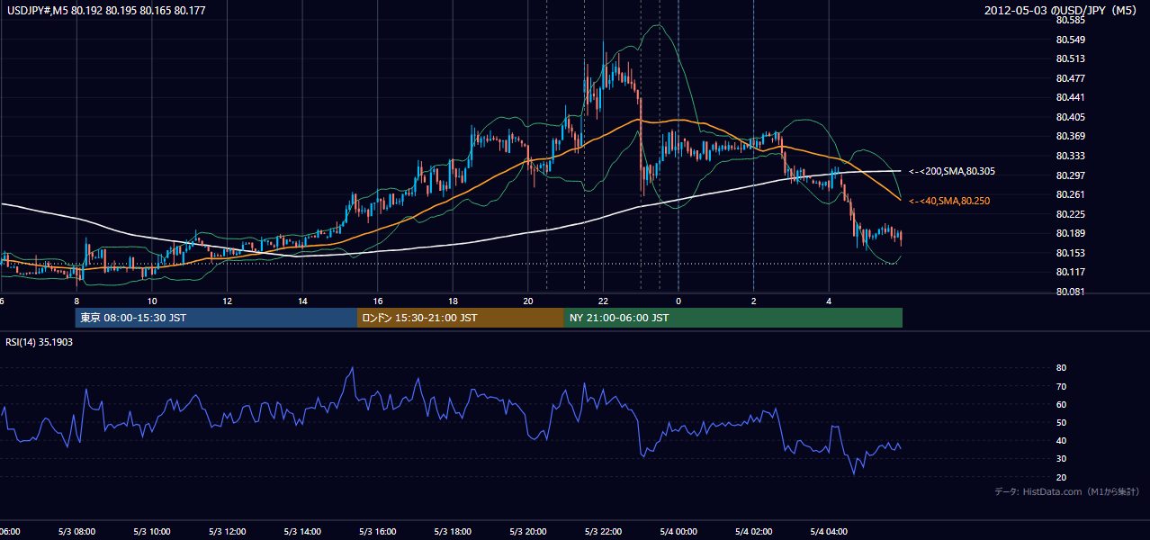Click hour 4 on the price chart time axis

(829, 301)
